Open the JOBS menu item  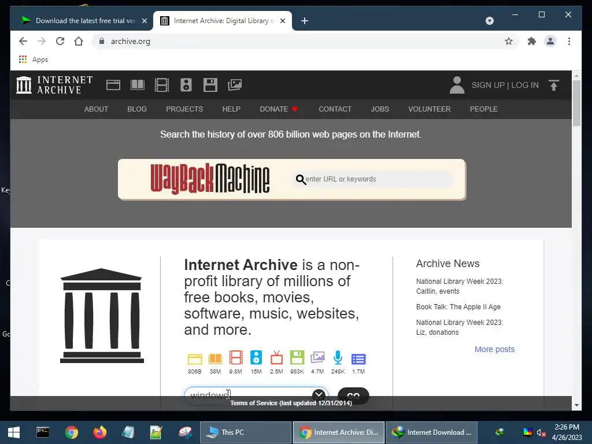[380, 109]
